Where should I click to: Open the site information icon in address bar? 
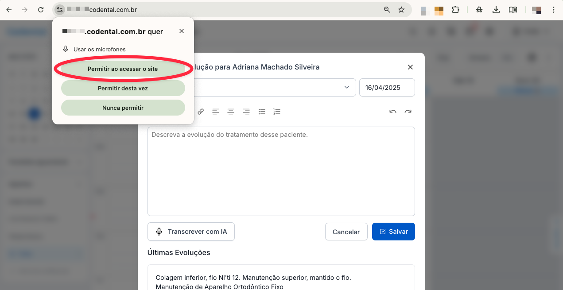(x=59, y=10)
